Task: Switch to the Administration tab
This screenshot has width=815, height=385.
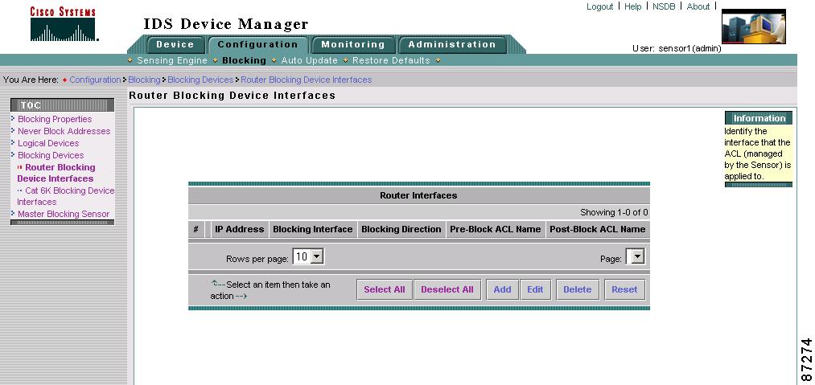Action: click(452, 45)
